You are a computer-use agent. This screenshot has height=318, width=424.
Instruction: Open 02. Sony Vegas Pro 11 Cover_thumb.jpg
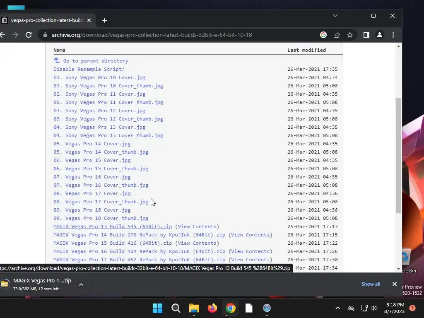coord(108,103)
